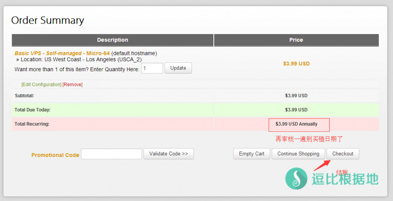
Task: Click the orange Promotional Code label
Action: pos(55,155)
